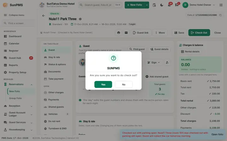
Task: Expand Housekeeping module
Action: point(18,130)
